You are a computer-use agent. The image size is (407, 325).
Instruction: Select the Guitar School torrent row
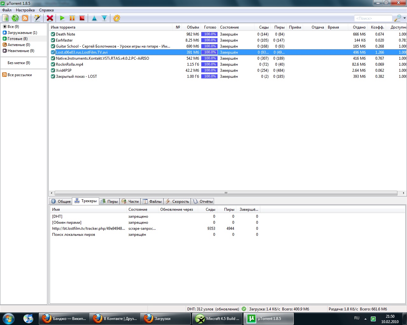pos(227,46)
